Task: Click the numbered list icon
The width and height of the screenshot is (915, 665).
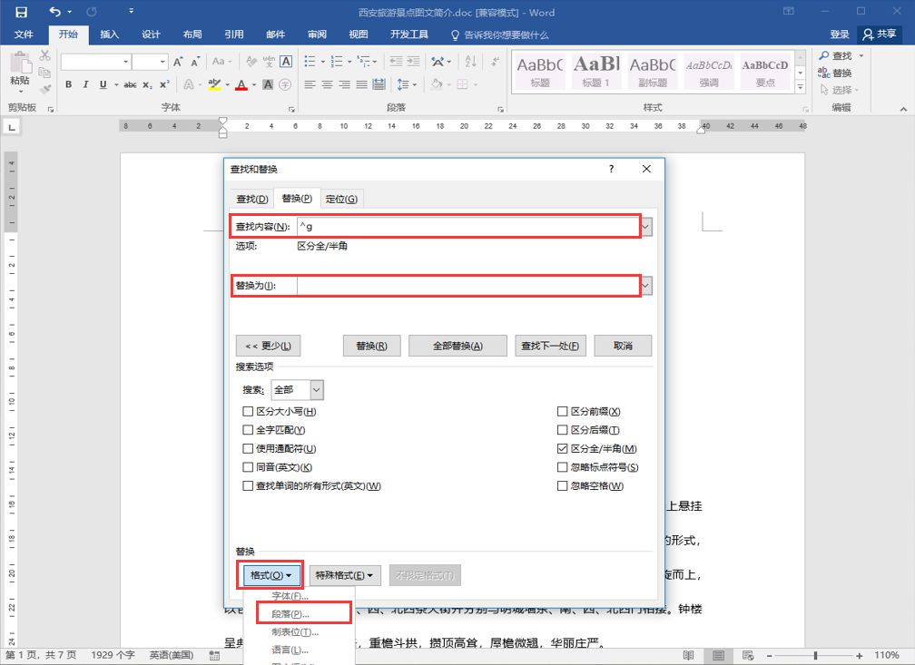Action: (x=337, y=62)
